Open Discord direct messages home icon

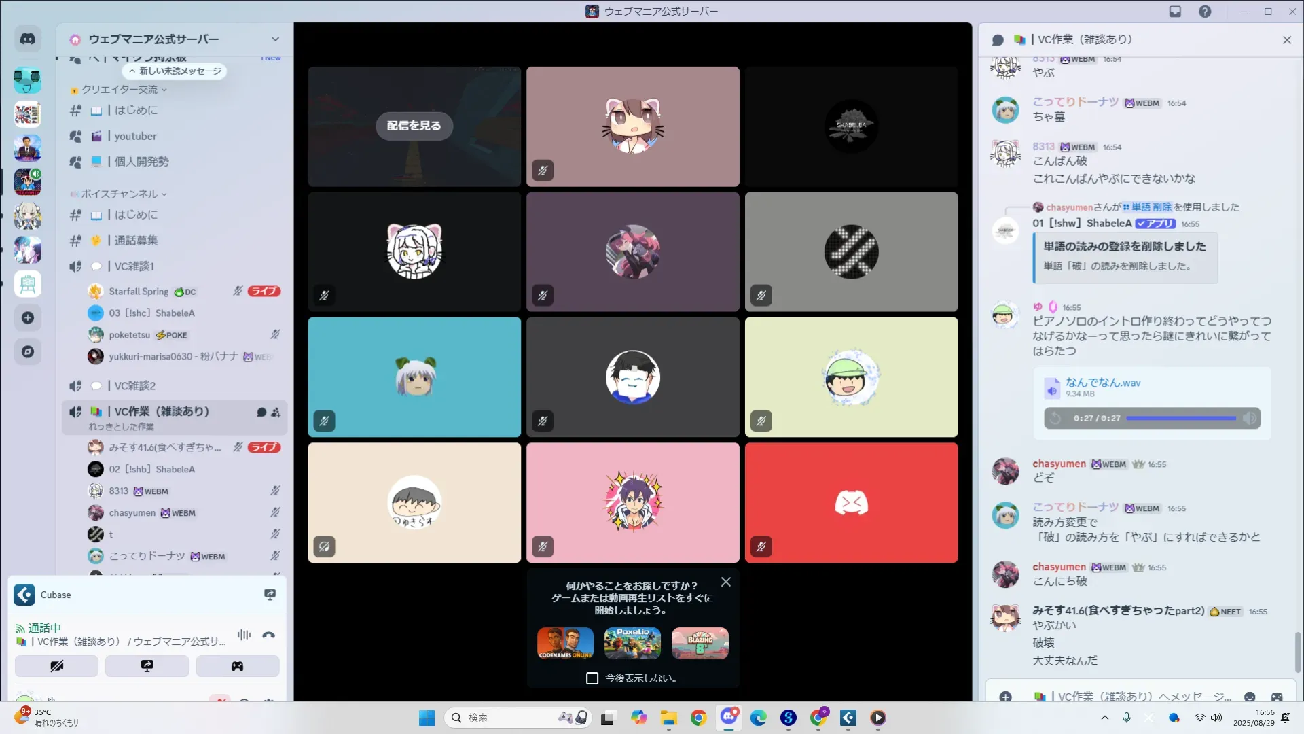tap(28, 39)
